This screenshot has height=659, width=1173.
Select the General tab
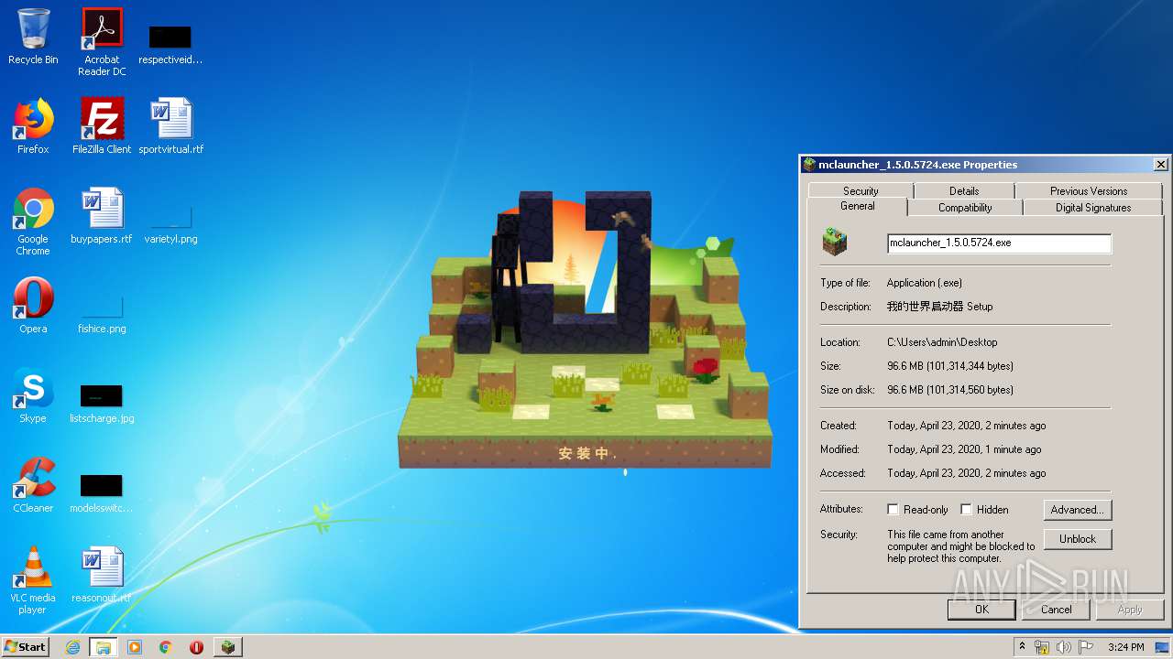coord(858,206)
